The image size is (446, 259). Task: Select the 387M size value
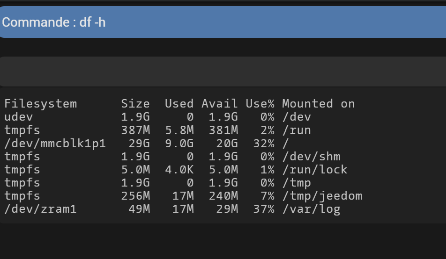(135, 130)
